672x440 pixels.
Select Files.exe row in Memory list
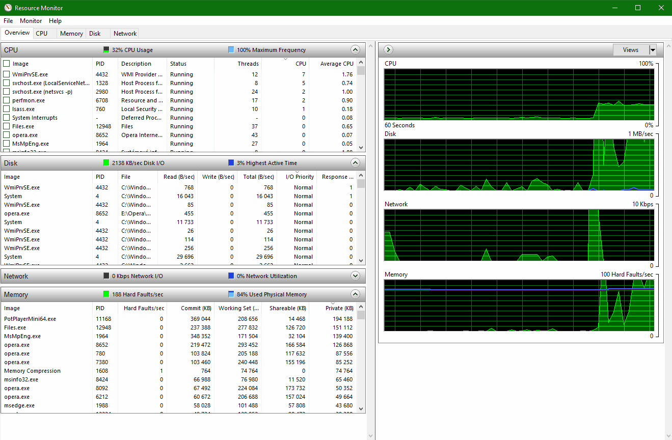[179, 327]
